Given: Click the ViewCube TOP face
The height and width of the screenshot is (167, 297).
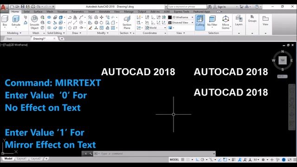Looking at the screenshot, I should pos(283,60).
